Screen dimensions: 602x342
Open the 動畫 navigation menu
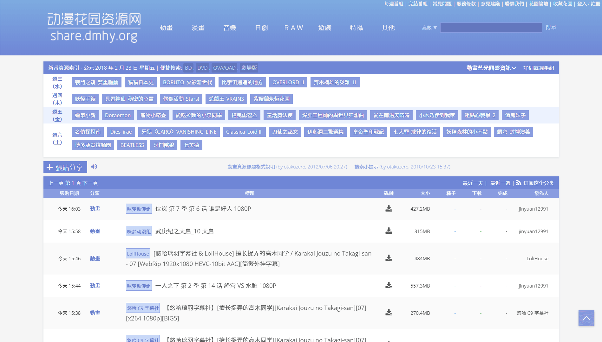pos(166,28)
